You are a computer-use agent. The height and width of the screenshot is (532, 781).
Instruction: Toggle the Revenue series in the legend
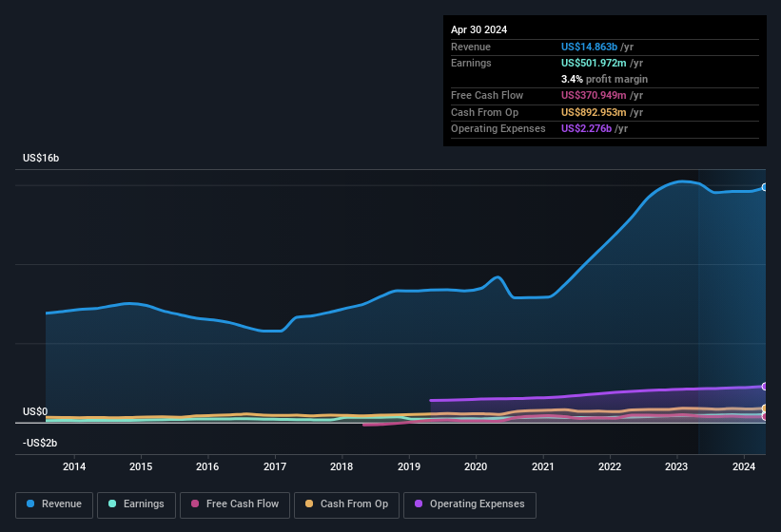(53, 504)
